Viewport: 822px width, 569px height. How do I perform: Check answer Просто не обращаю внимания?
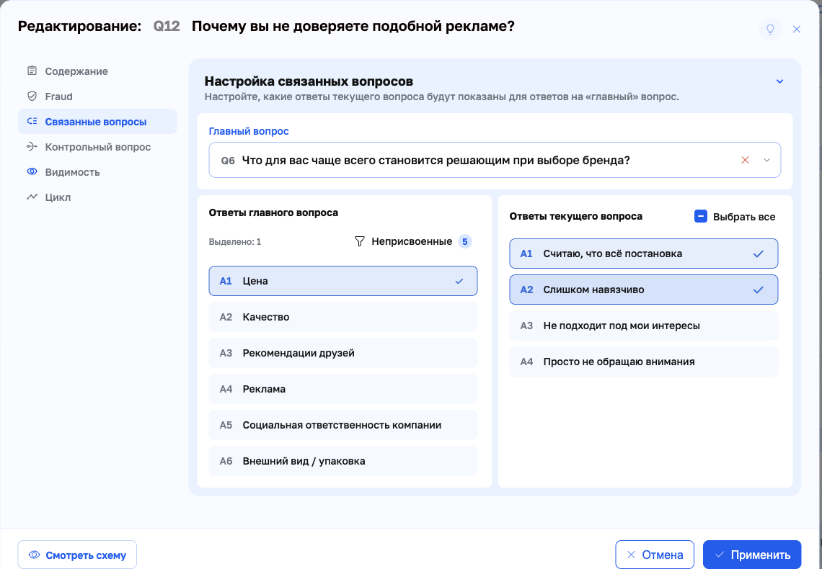click(644, 362)
